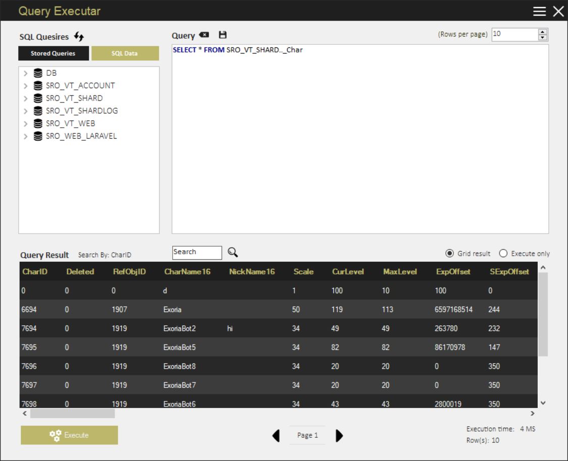Screen dimensions: 568x461
Task: Go to previous page arrow
Action: coord(276,435)
